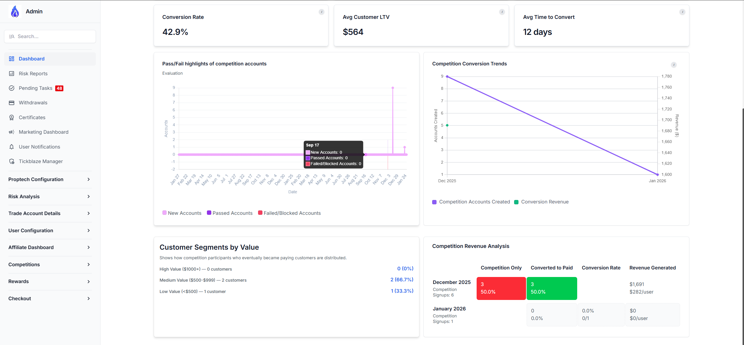Click the Marketing Dashboard megaphone icon
The width and height of the screenshot is (744, 345).
coord(12,132)
